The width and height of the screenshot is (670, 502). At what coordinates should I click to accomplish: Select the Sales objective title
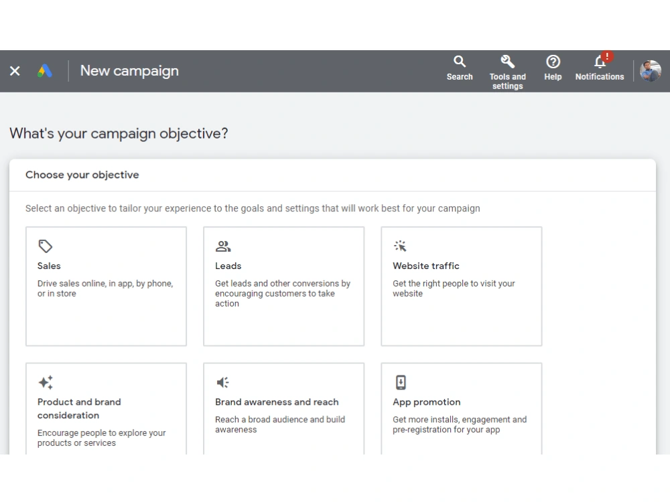[49, 266]
